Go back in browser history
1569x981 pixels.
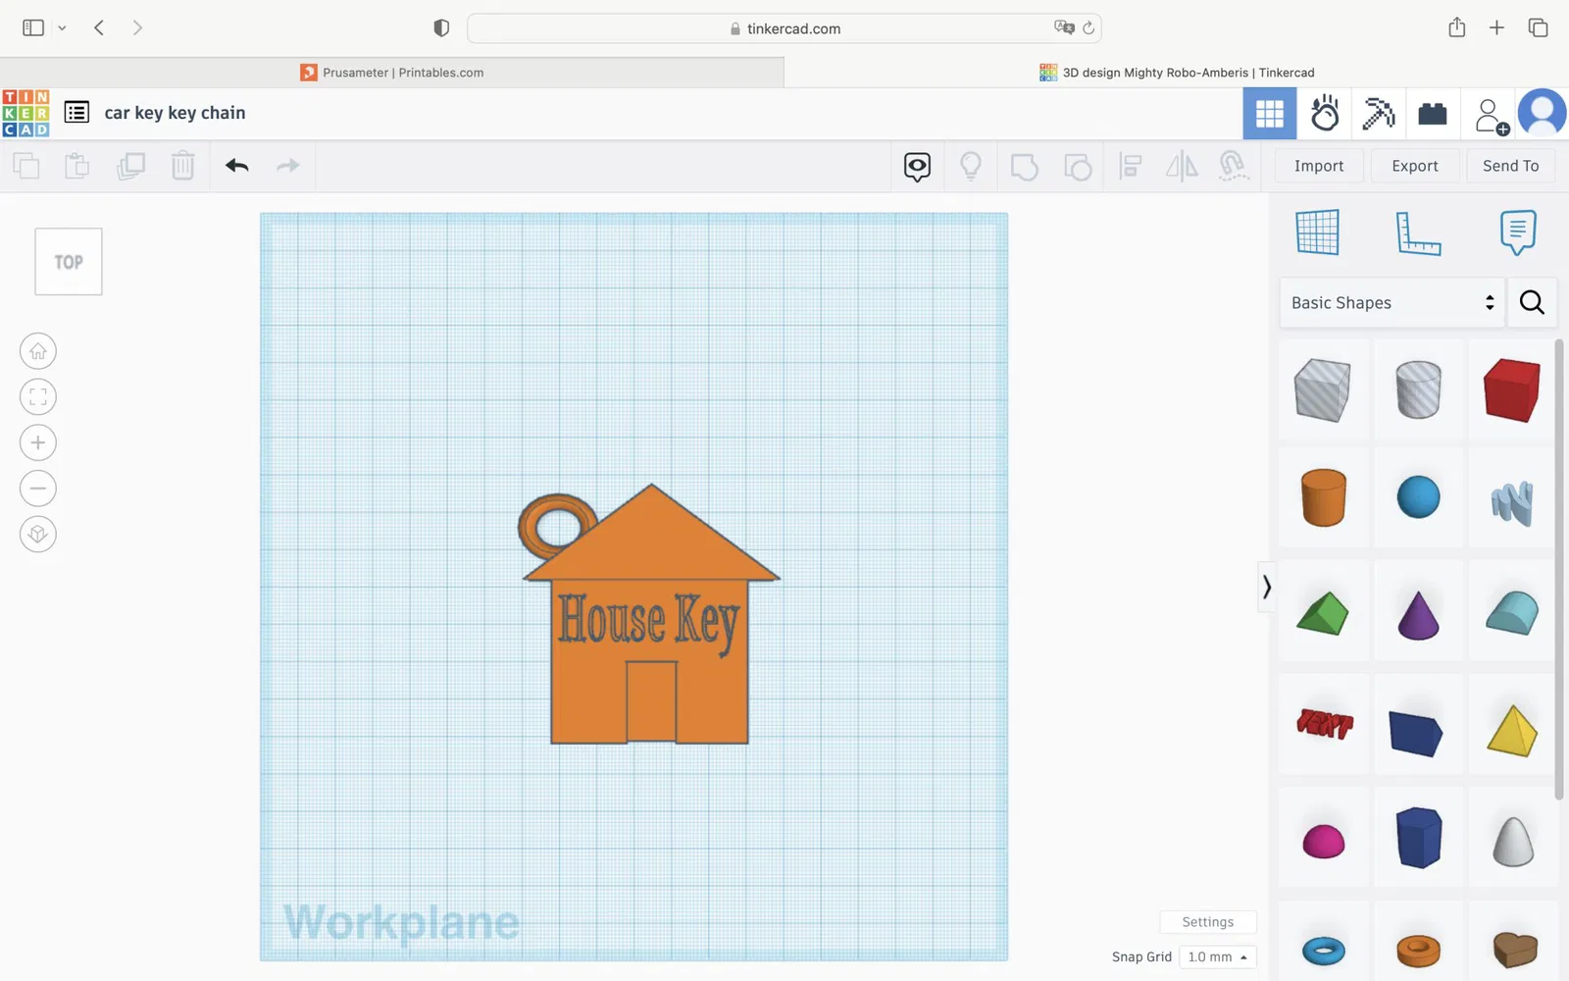99,28
